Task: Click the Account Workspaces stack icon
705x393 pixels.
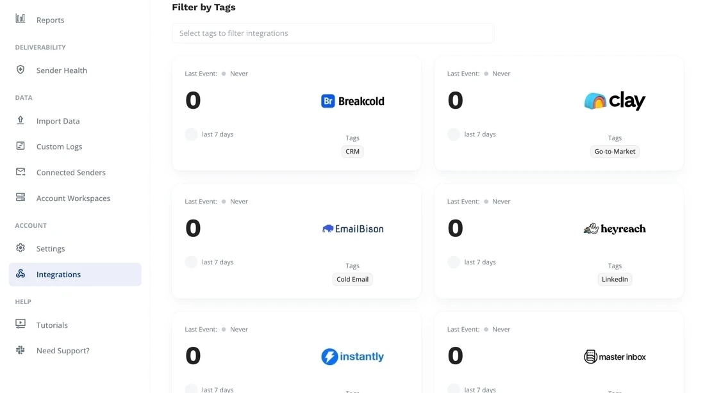Action: (x=20, y=198)
